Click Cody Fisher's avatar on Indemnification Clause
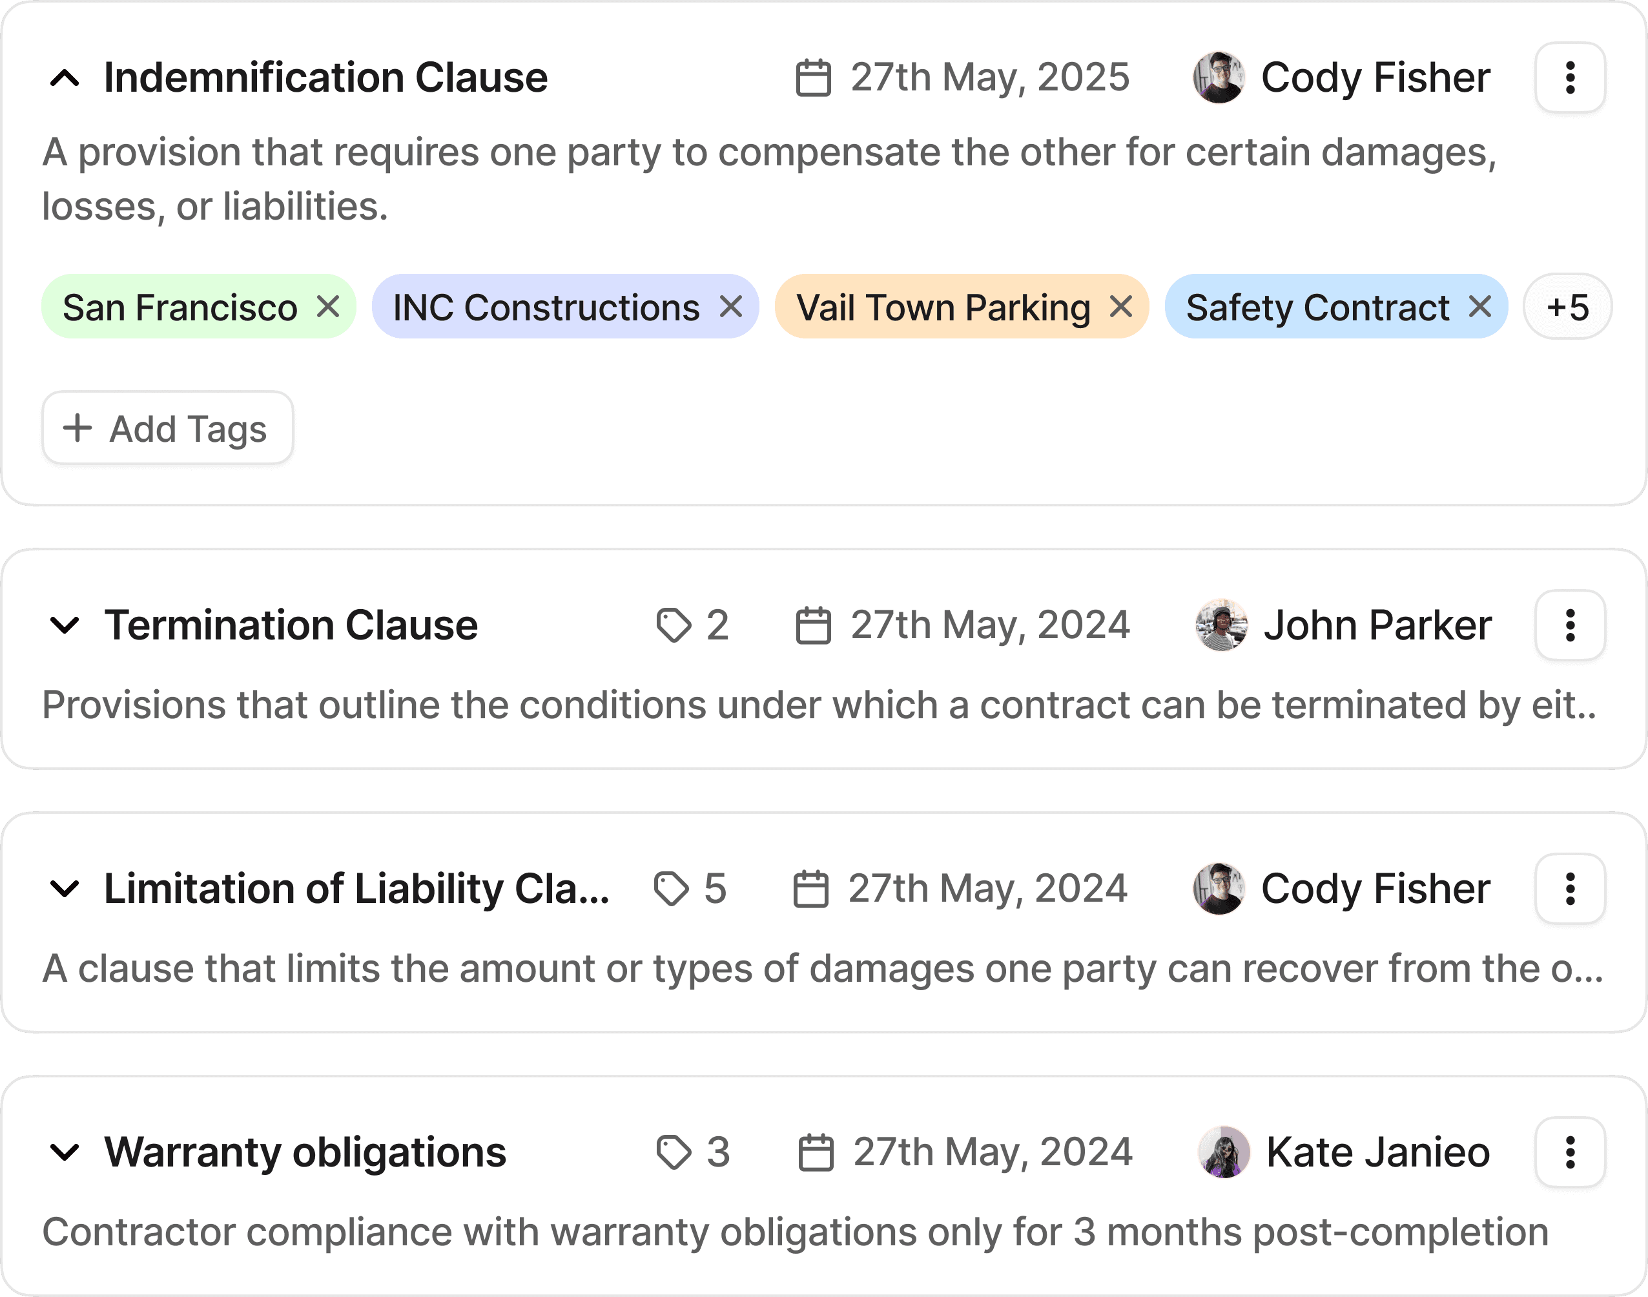This screenshot has height=1297, width=1648. (x=1219, y=78)
